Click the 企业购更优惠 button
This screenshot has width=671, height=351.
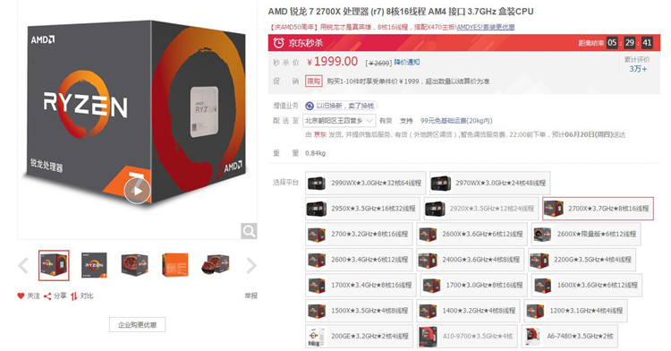(138, 324)
